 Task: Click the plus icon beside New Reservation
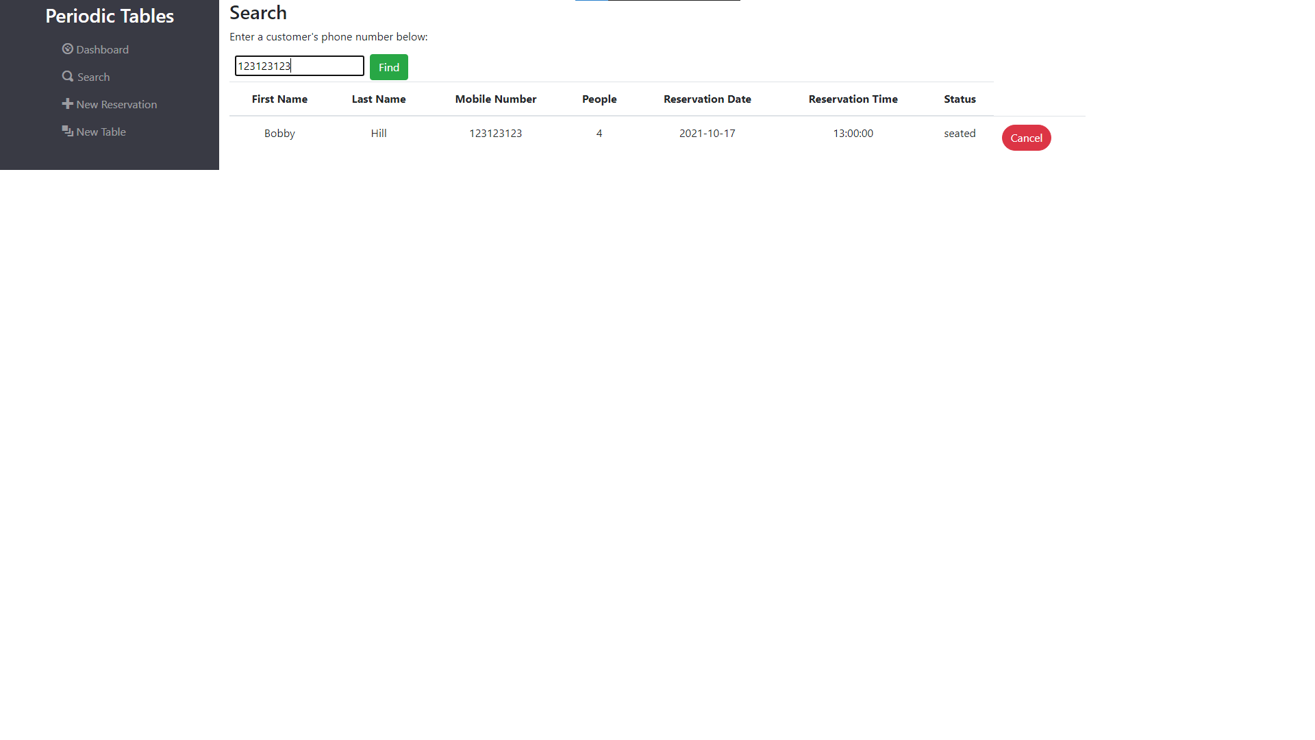click(x=67, y=103)
